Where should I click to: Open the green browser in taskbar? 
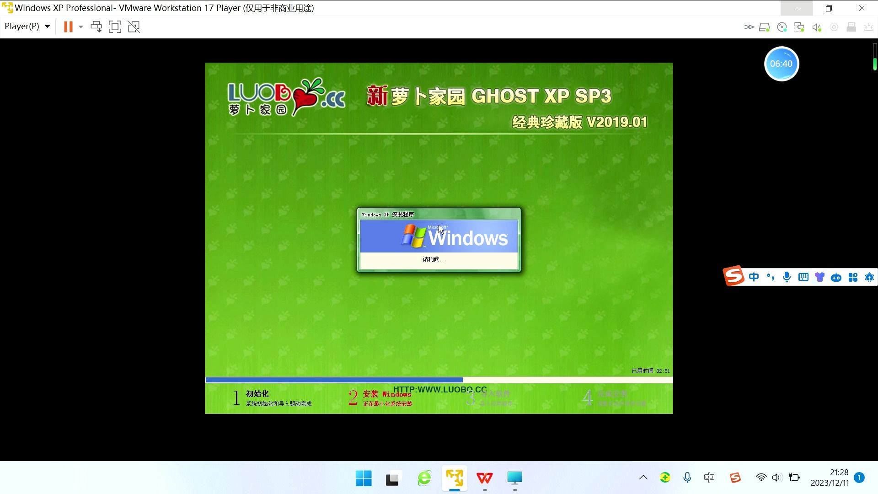(424, 478)
